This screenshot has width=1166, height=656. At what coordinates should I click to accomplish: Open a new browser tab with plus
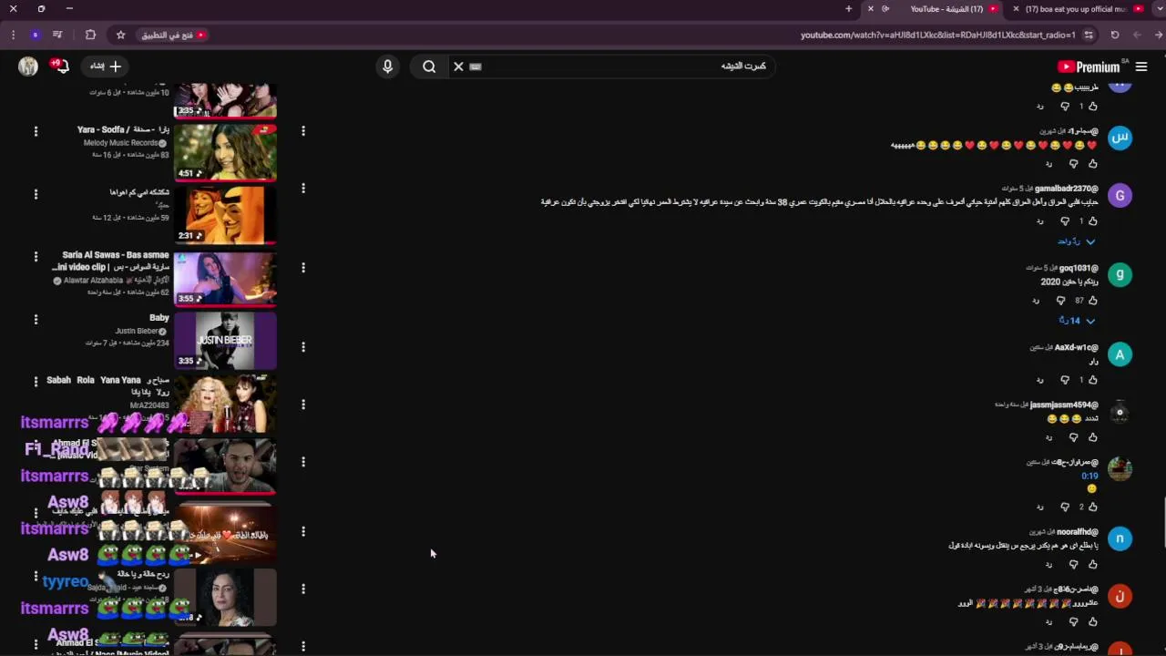pos(848,9)
